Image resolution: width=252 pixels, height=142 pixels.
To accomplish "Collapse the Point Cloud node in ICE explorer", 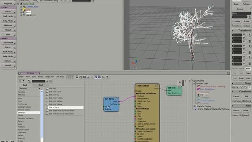I will click(x=193, y=84).
